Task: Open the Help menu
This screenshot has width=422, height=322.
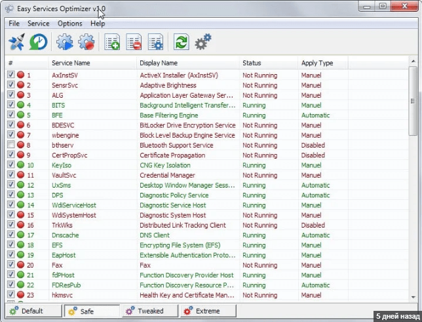Action: coord(98,24)
